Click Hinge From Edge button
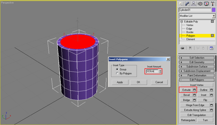Image resolution: width=217 pixels, height=125 pixels. (195, 105)
